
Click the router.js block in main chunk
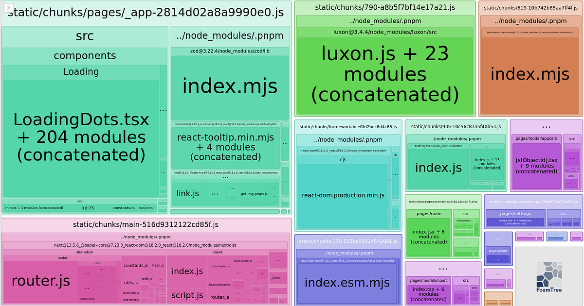[x=41, y=281]
